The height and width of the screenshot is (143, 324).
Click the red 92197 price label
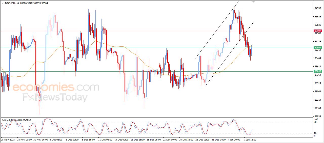(x=318, y=31)
